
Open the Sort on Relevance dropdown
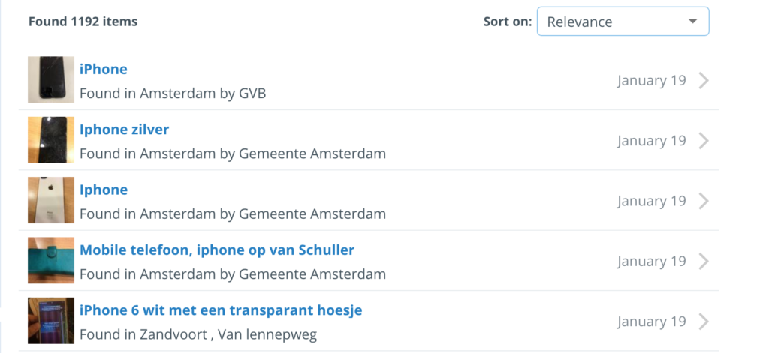(623, 22)
